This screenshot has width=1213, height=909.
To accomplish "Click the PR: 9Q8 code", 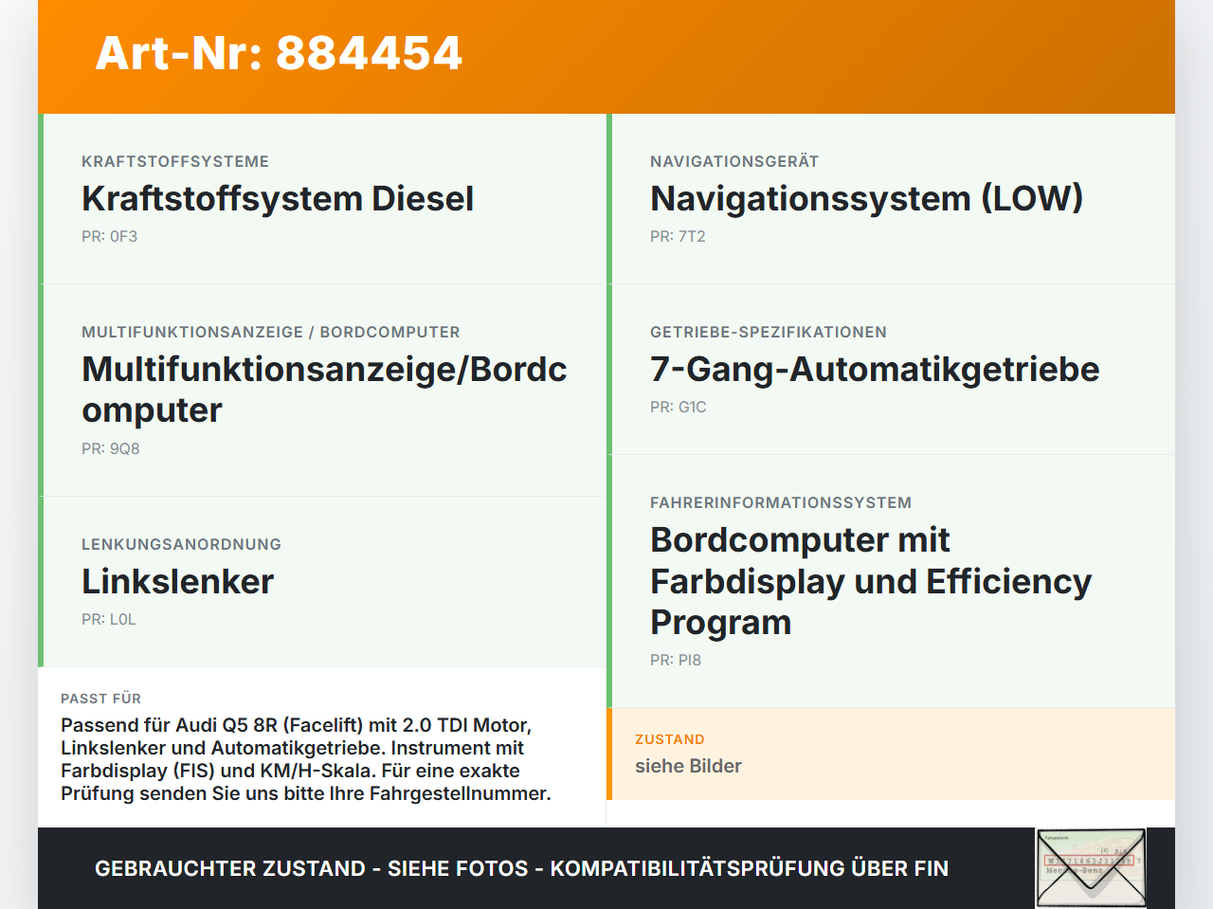I will click(x=111, y=448).
